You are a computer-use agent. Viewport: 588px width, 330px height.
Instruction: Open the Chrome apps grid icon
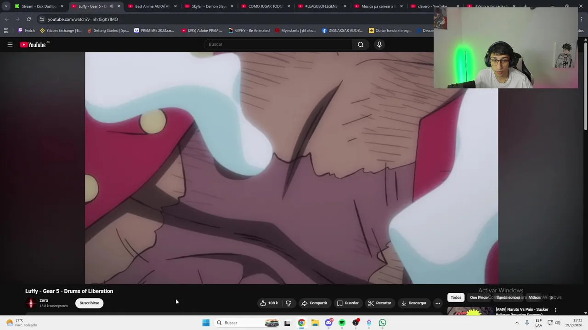[x=6, y=31]
